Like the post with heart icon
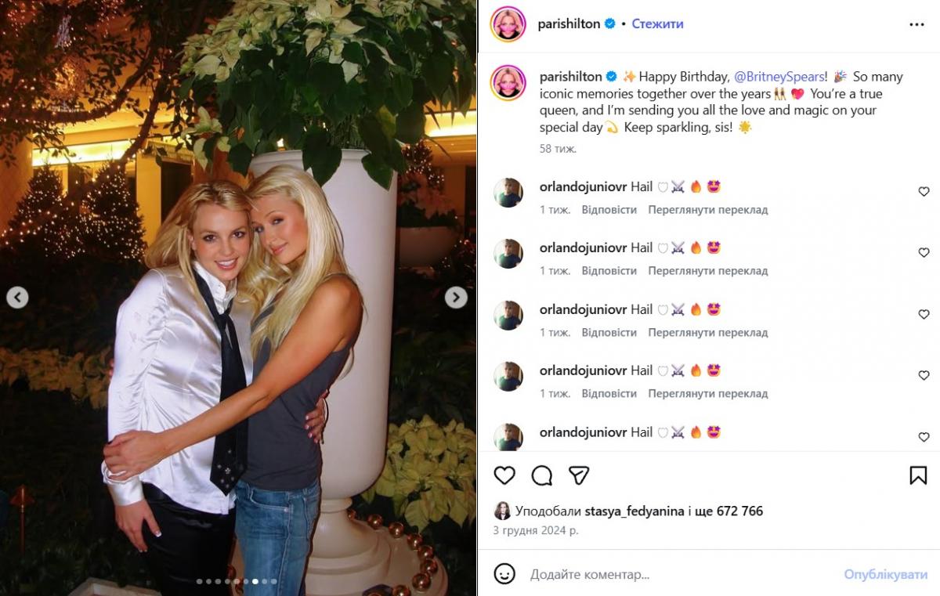Screen dimensions: 940x596 [505, 475]
